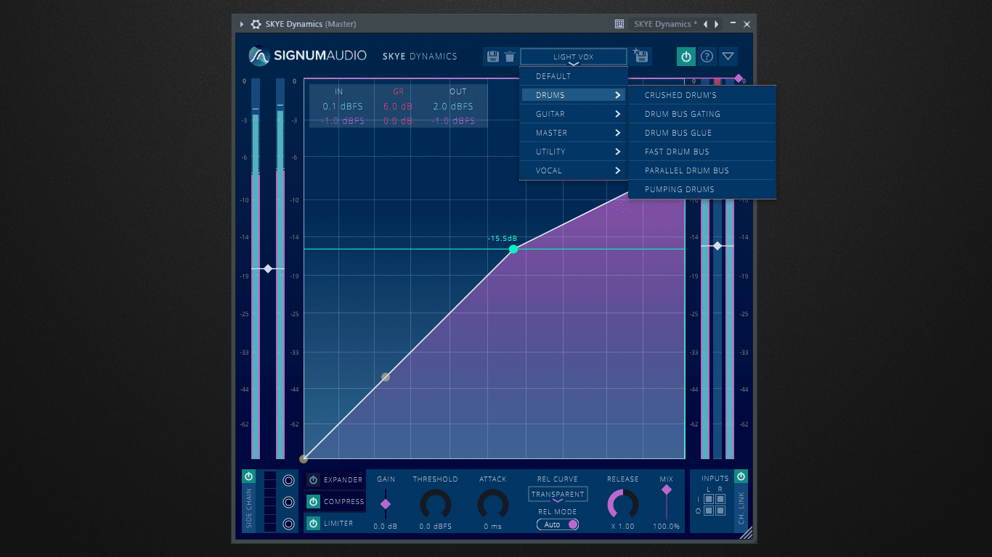The height and width of the screenshot is (557, 992).
Task: Delete preset using the trash can icon
Action: (510, 57)
